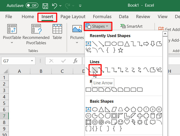Screen dimensions: 180x136
Task: Open the Review tab
Action: (x=143, y=17)
